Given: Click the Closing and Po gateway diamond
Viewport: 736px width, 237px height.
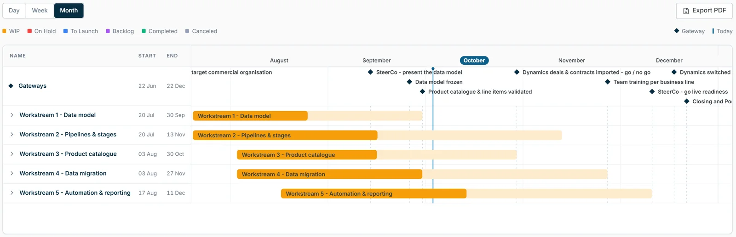Looking at the screenshot, I should coord(687,101).
